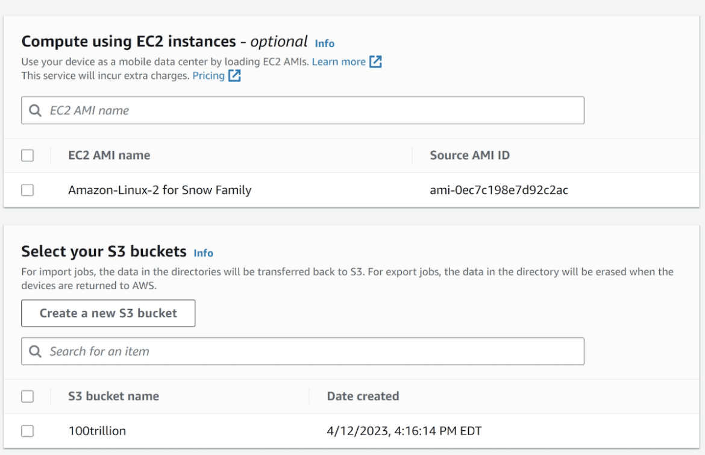Click the 100trillion bucket name
Image resolution: width=705 pixels, height=455 pixels.
point(97,431)
